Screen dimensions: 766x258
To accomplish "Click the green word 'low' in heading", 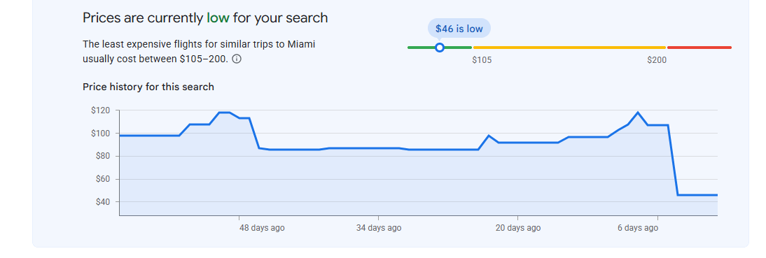I will tap(218, 18).
